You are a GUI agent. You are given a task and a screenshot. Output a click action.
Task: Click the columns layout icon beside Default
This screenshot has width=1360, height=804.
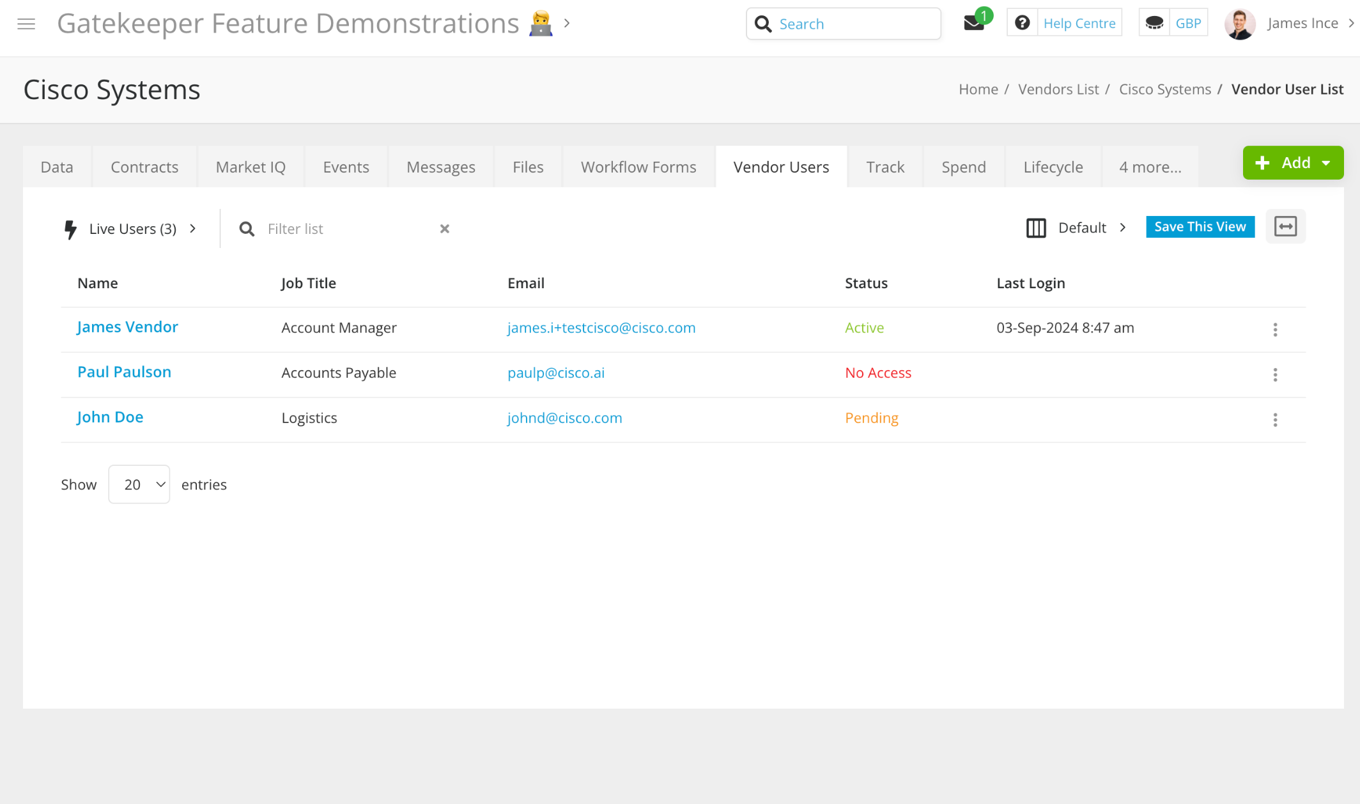(1036, 228)
